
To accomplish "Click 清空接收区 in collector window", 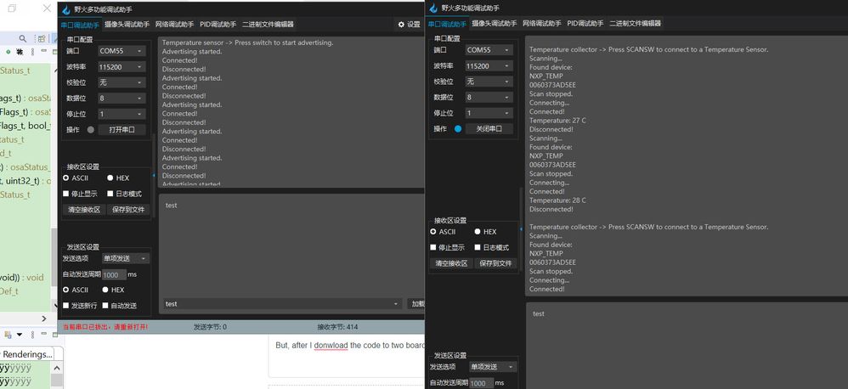I will [x=451, y=263].
